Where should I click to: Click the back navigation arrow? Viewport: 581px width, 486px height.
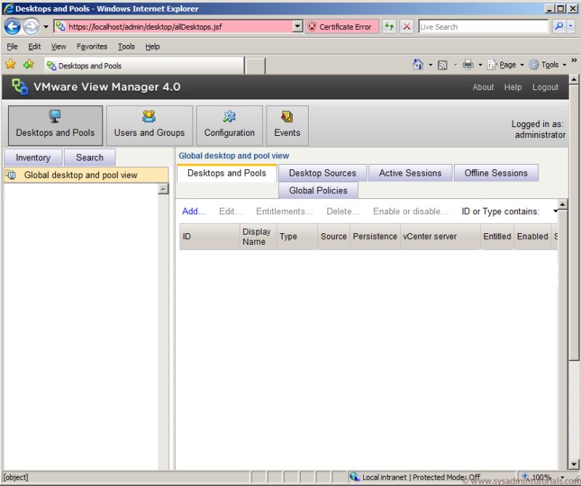coord(13,27)
